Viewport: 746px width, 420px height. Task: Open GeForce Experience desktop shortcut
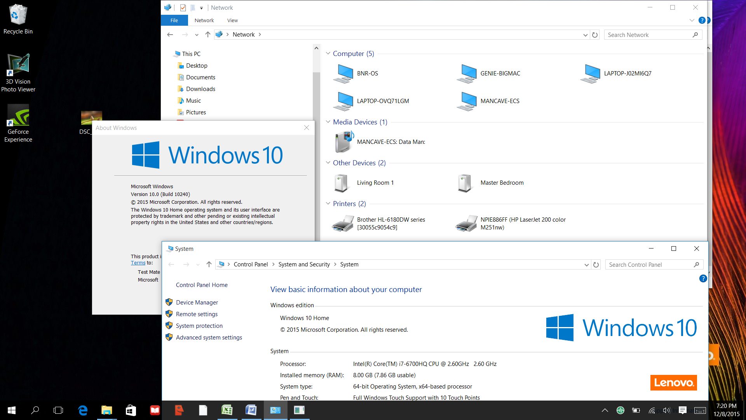(18, 123)
